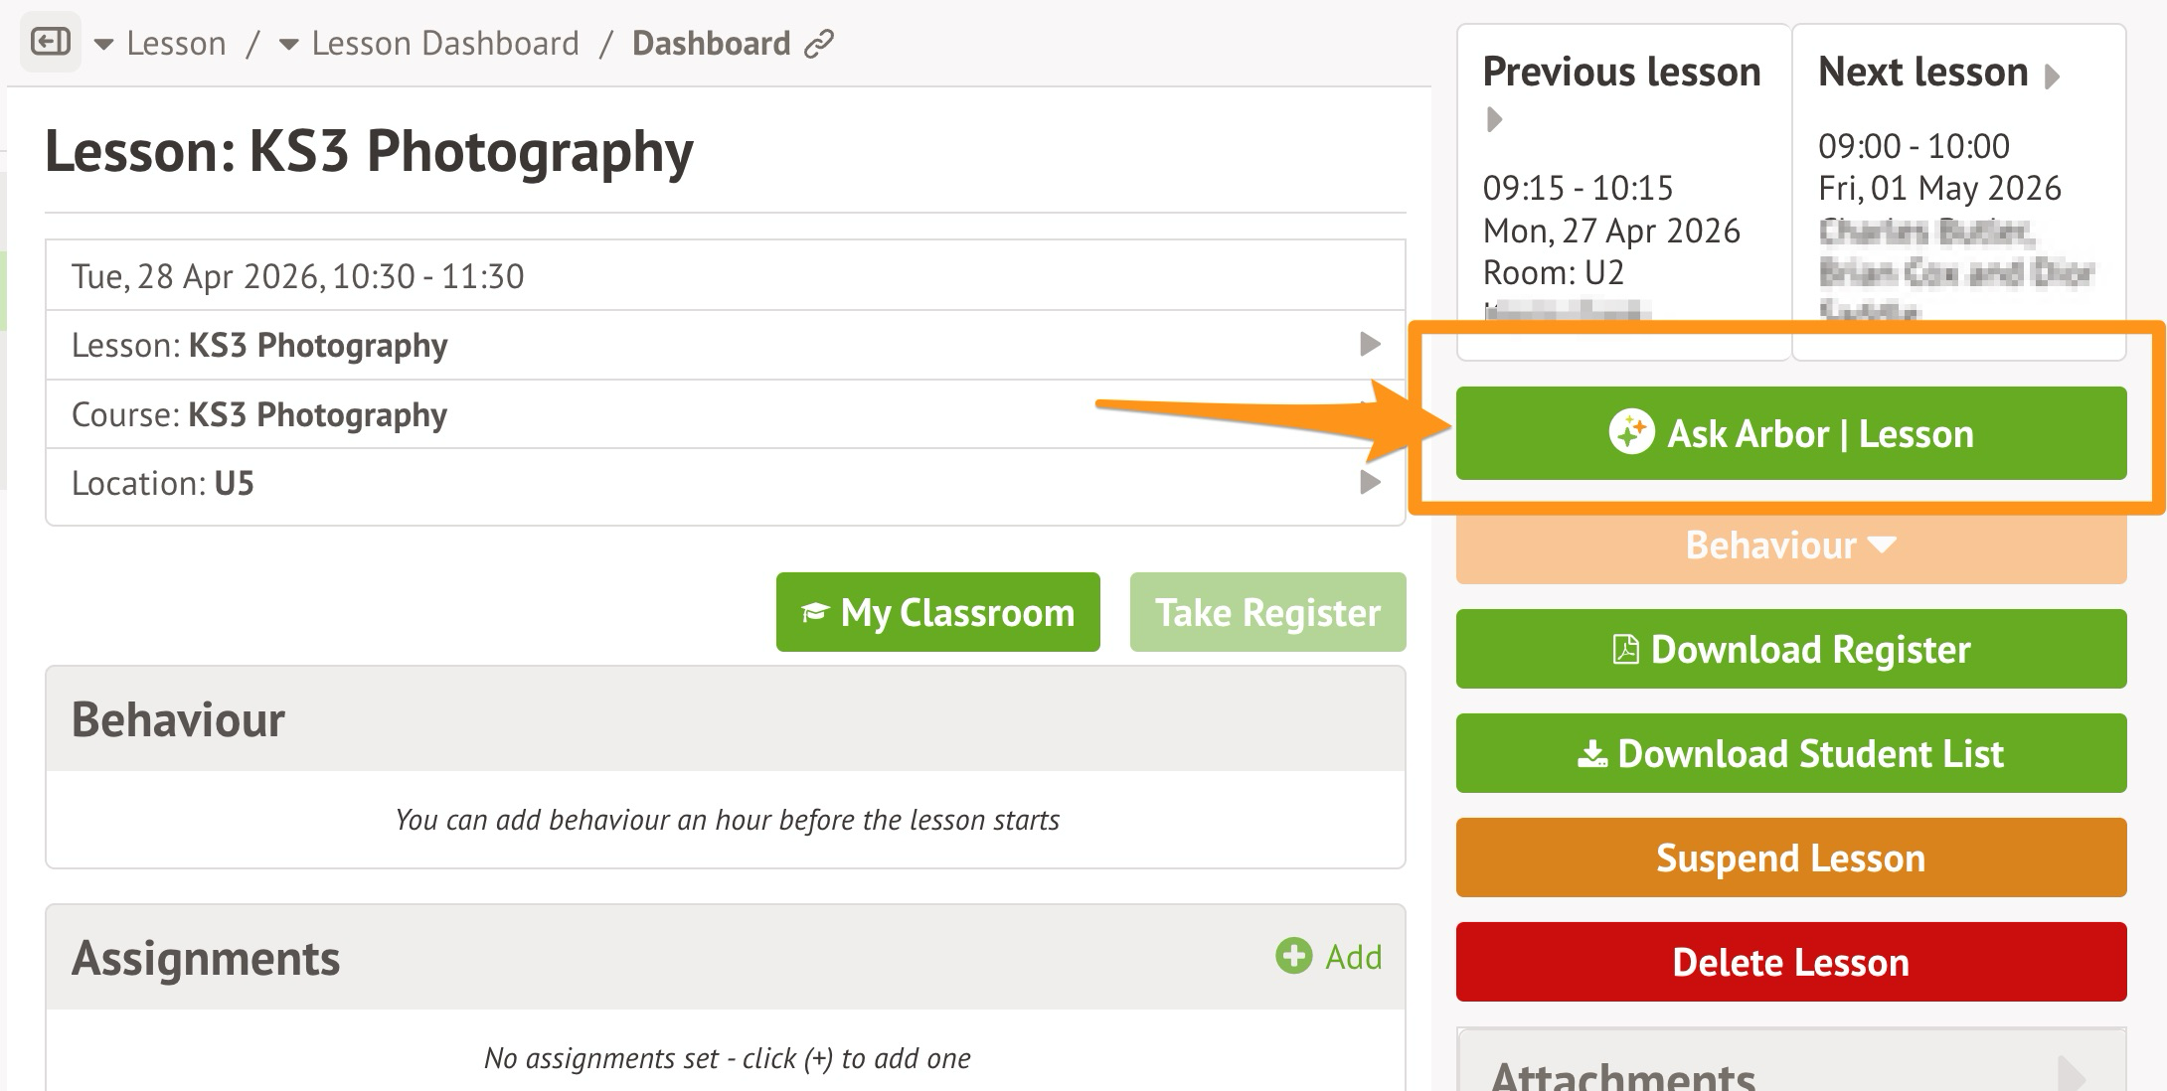Collapse the sidebar using the panel toggle icon
The image size is (2167, 1091).
(x=51, y=43)
